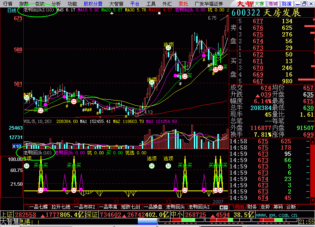Click the VOL(5,10,20) volume indicator label
Screen dimensions: 315x227
(x=37, y=121)
